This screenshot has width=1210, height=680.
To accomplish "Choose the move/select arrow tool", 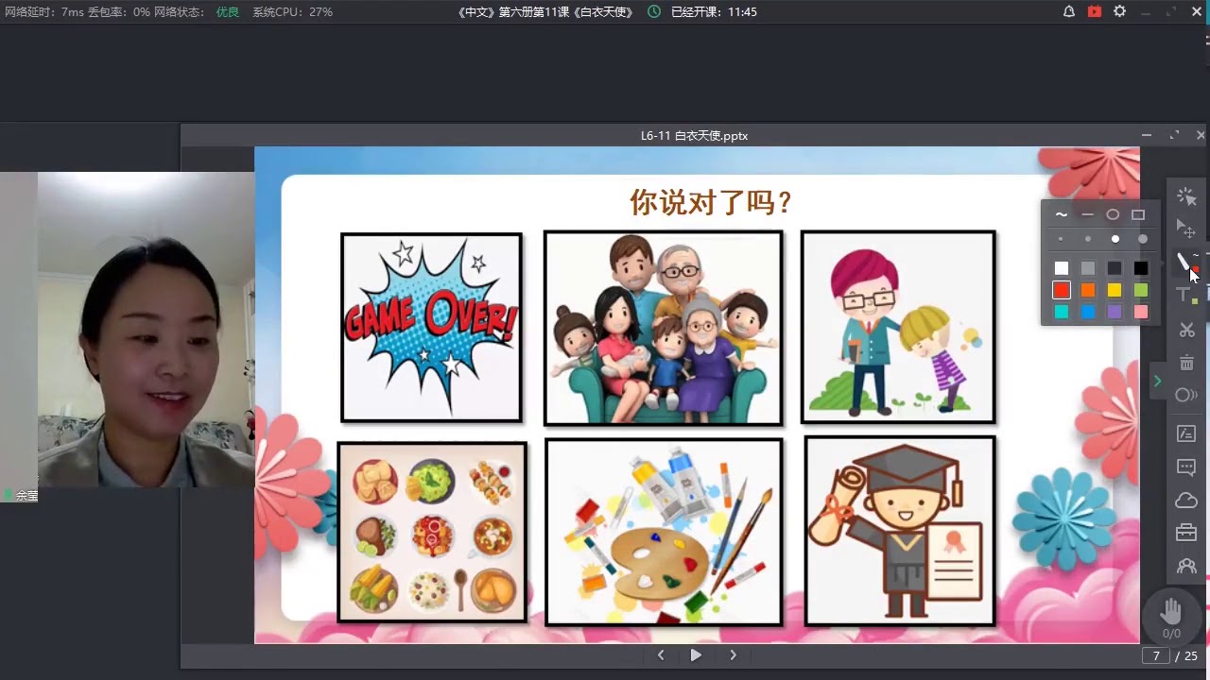I will (1186, 229).
